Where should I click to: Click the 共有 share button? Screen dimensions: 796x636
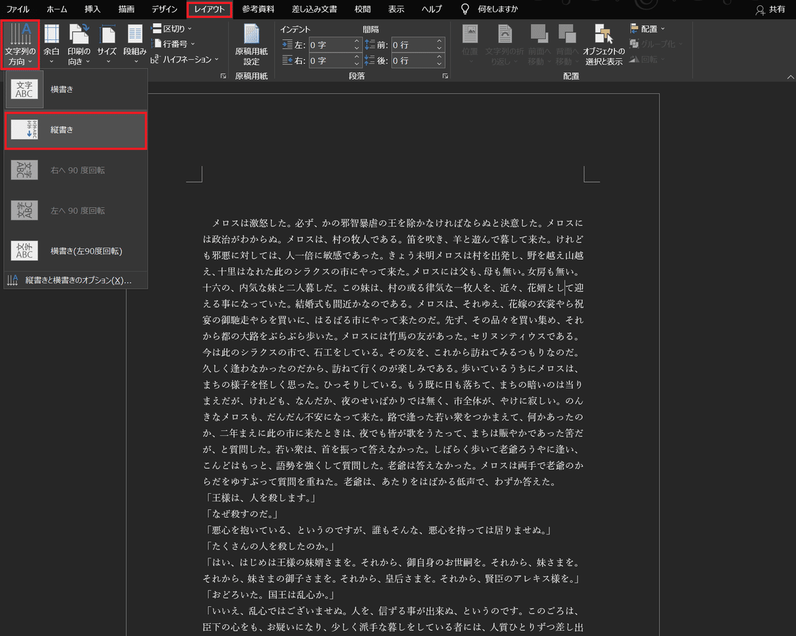[x=770, y=9]
